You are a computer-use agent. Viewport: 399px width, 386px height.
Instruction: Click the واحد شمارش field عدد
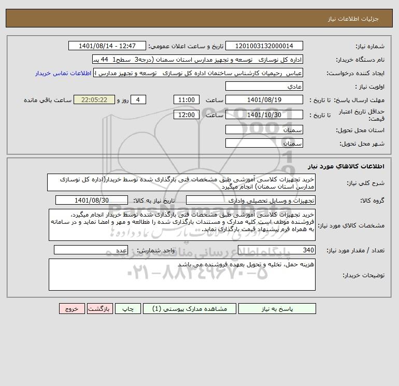coord(91,250)
